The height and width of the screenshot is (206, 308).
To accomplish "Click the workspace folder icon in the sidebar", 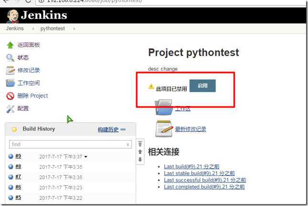I will click(10, 83).
